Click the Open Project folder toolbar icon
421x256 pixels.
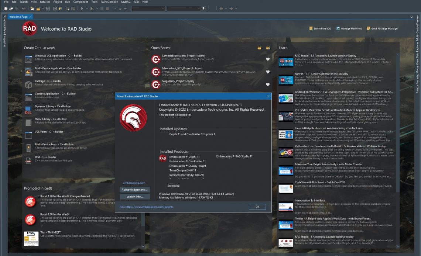[38, 8]
